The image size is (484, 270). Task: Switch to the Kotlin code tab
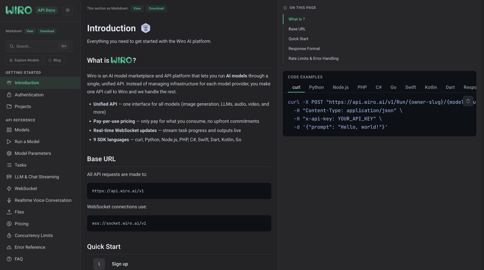431,87
